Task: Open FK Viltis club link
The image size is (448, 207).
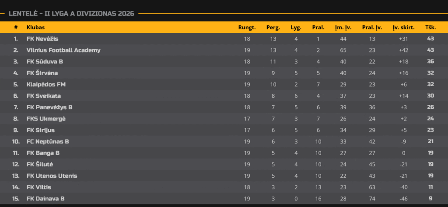Action: click(x=39, y=187)
